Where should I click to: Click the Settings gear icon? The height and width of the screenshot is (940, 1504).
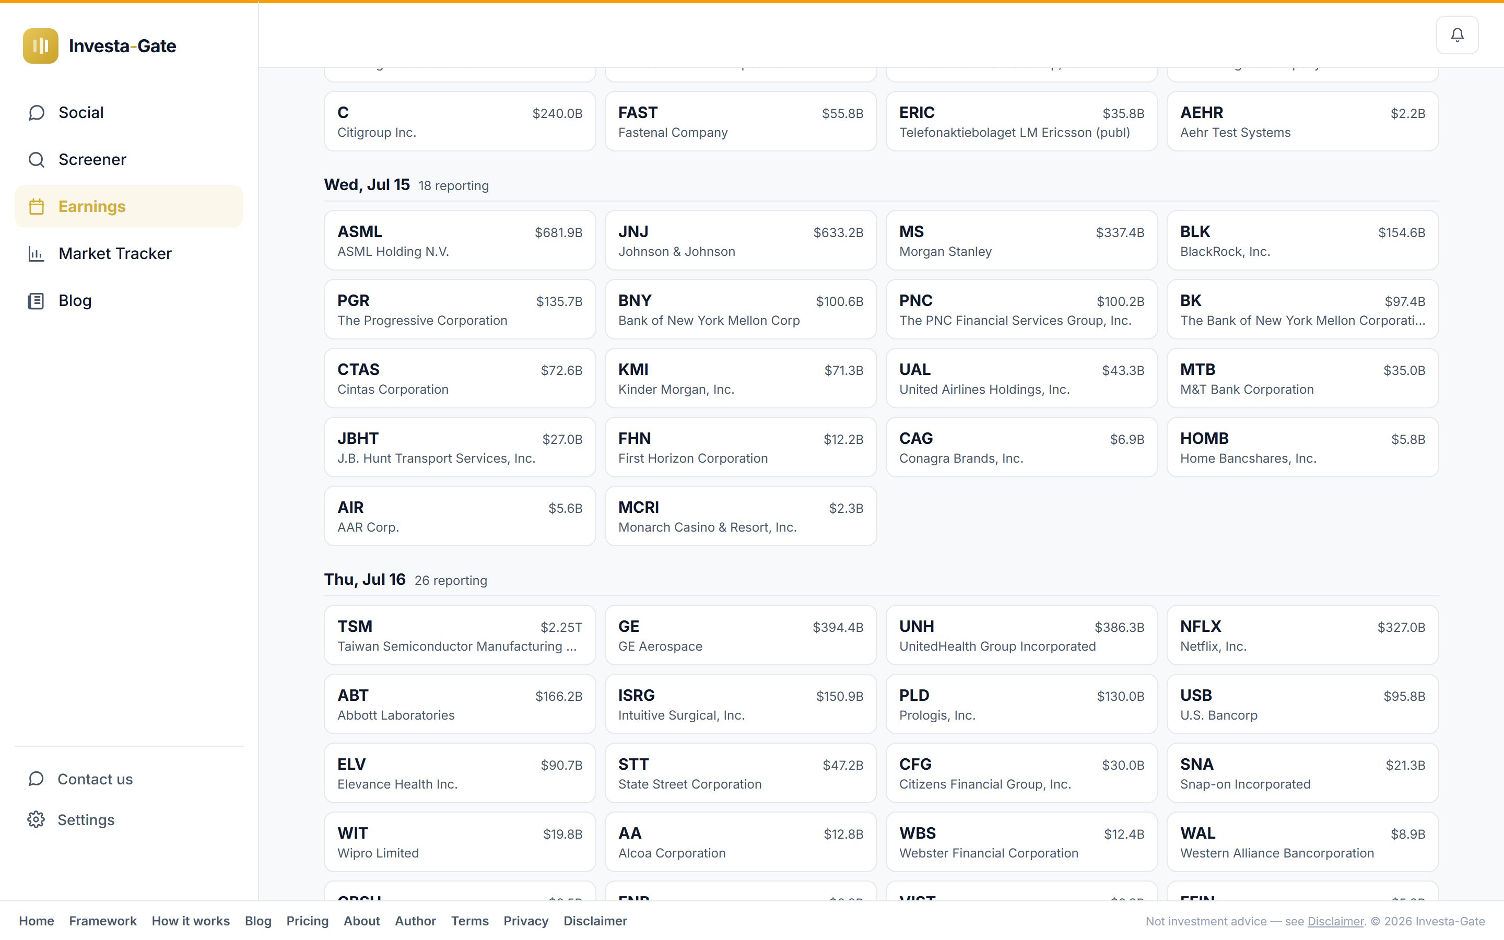point(36,819)
